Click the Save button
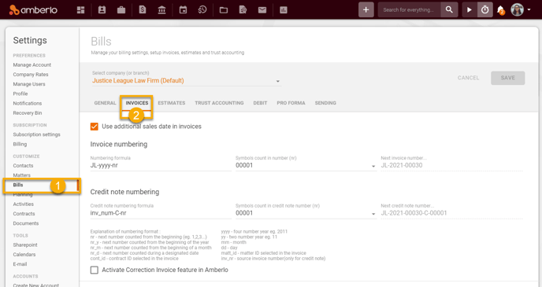The width and height of the screenshot is (542, 287). pos(508,78)
